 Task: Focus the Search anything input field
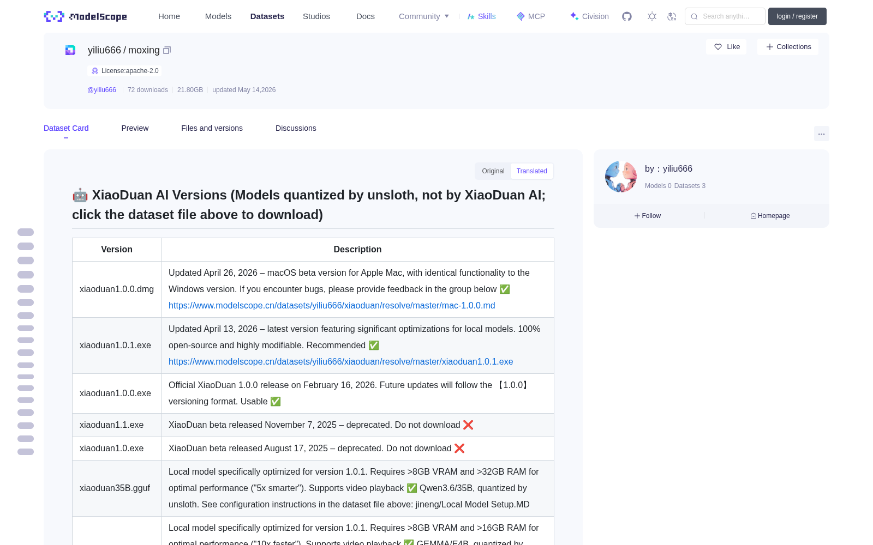coord(725,16)
